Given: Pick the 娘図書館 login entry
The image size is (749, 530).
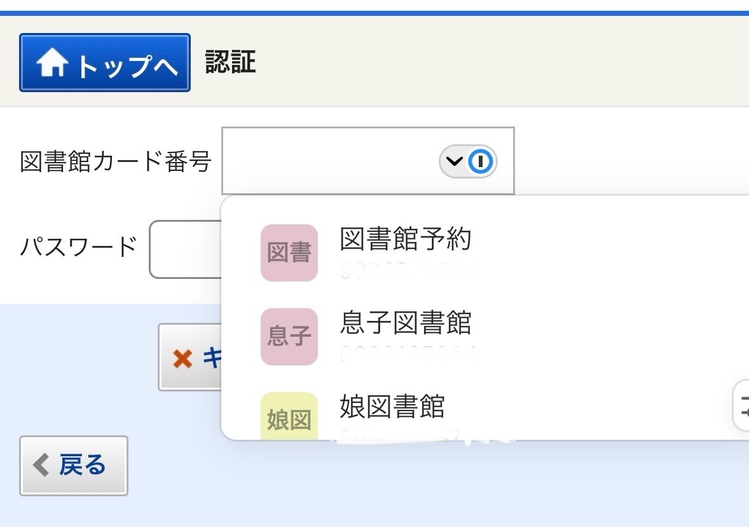Looking at the screenshot, I should coord(392,407).
